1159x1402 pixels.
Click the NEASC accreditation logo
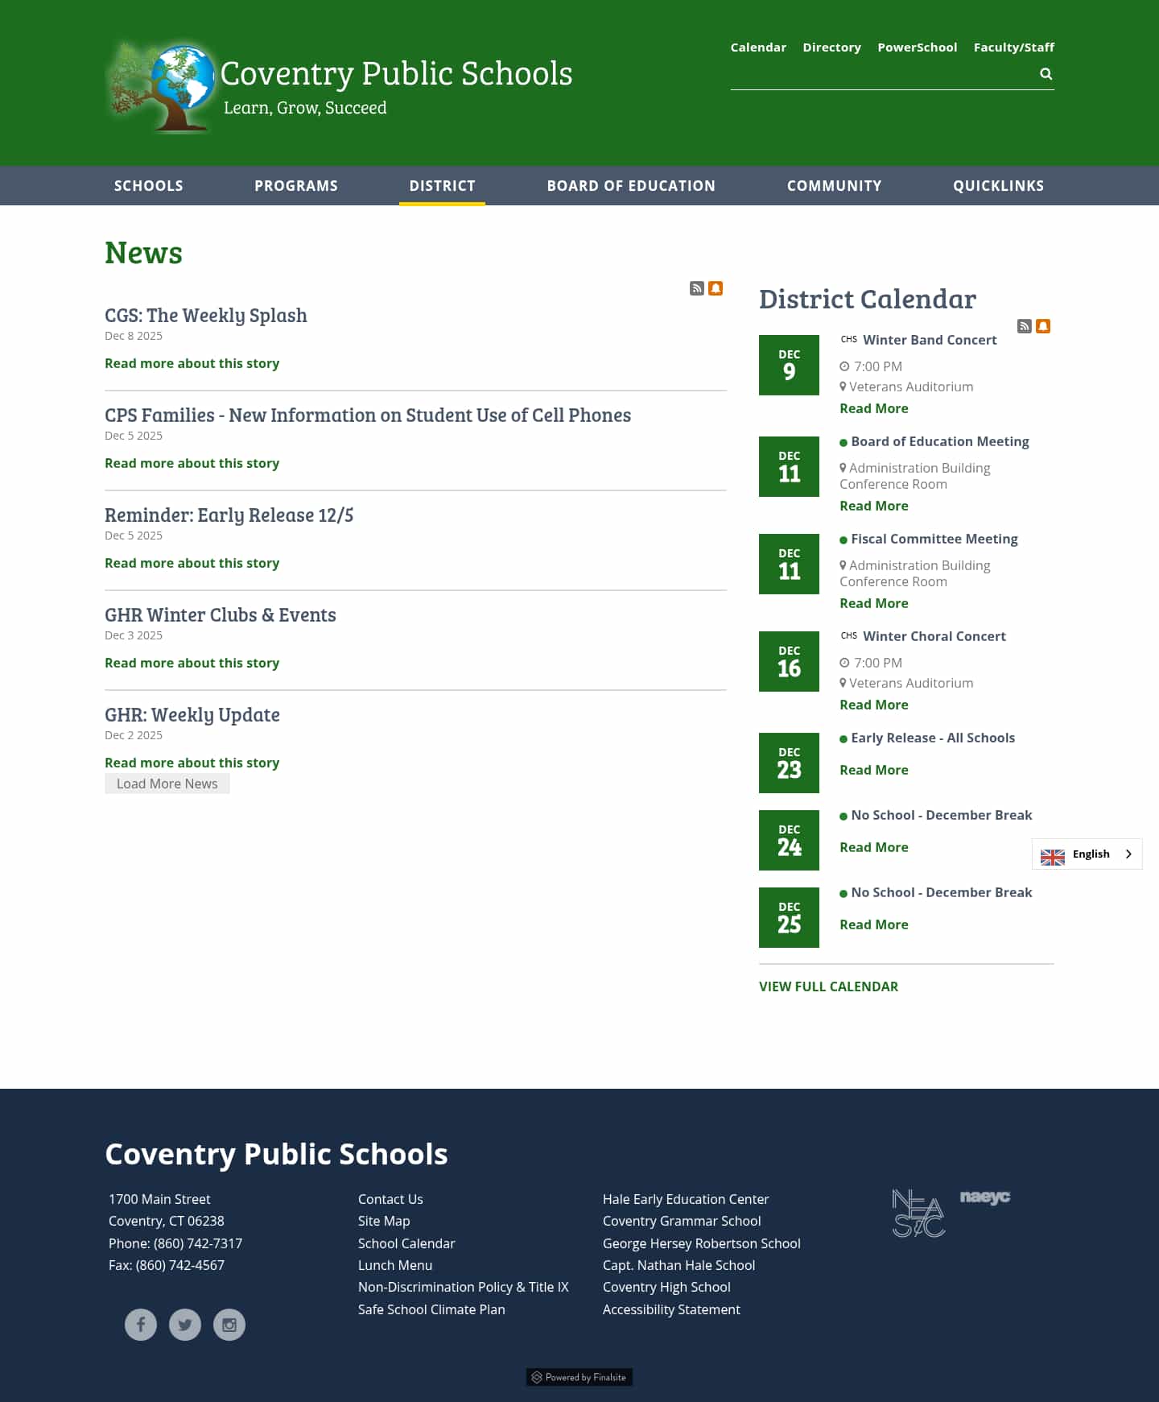click(x=918, y=1214)
